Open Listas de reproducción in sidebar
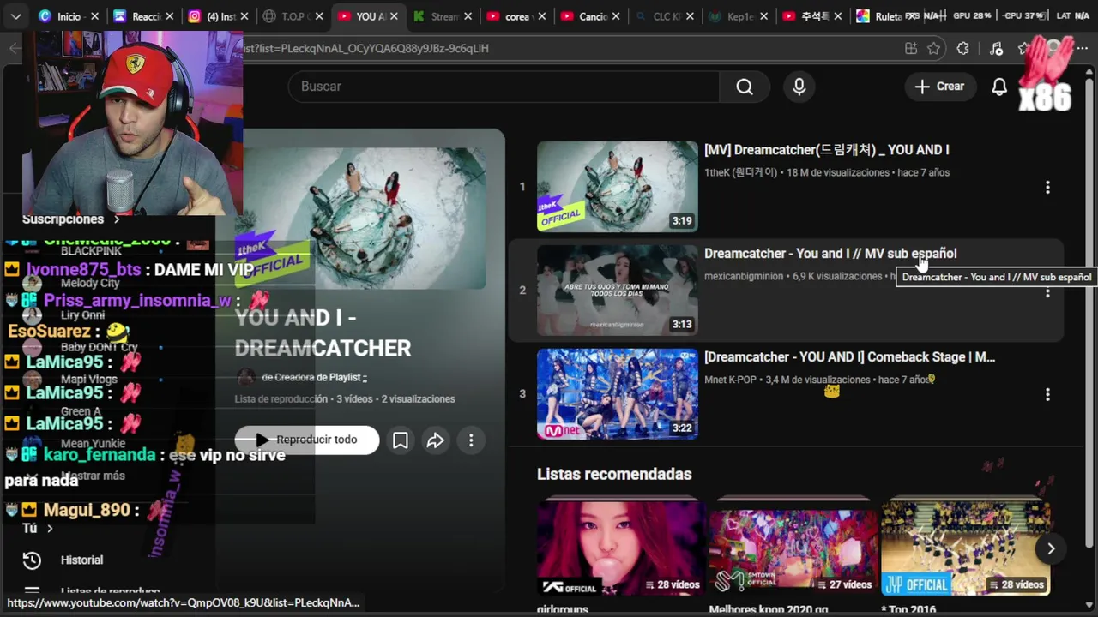Viewport: 1098px width, 617px height. pos(111,591)
